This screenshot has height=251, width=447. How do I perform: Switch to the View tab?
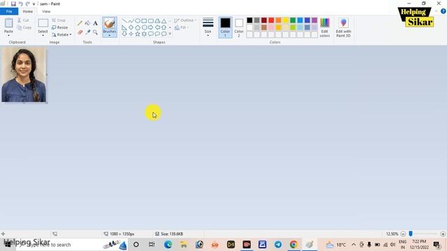pyautogui.click(x=46, y=11)
